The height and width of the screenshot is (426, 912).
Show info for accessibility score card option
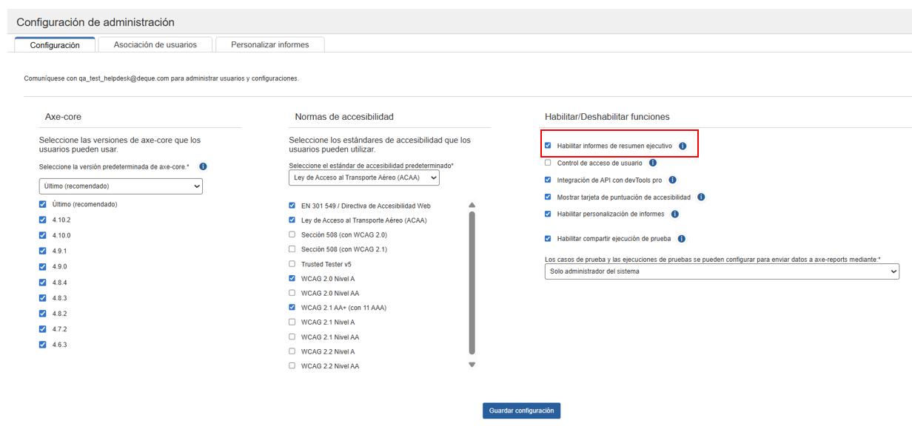701,197
